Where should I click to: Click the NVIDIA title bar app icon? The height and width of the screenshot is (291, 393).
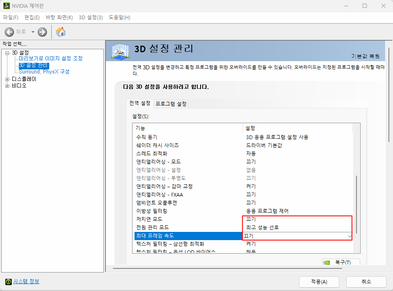7,6
